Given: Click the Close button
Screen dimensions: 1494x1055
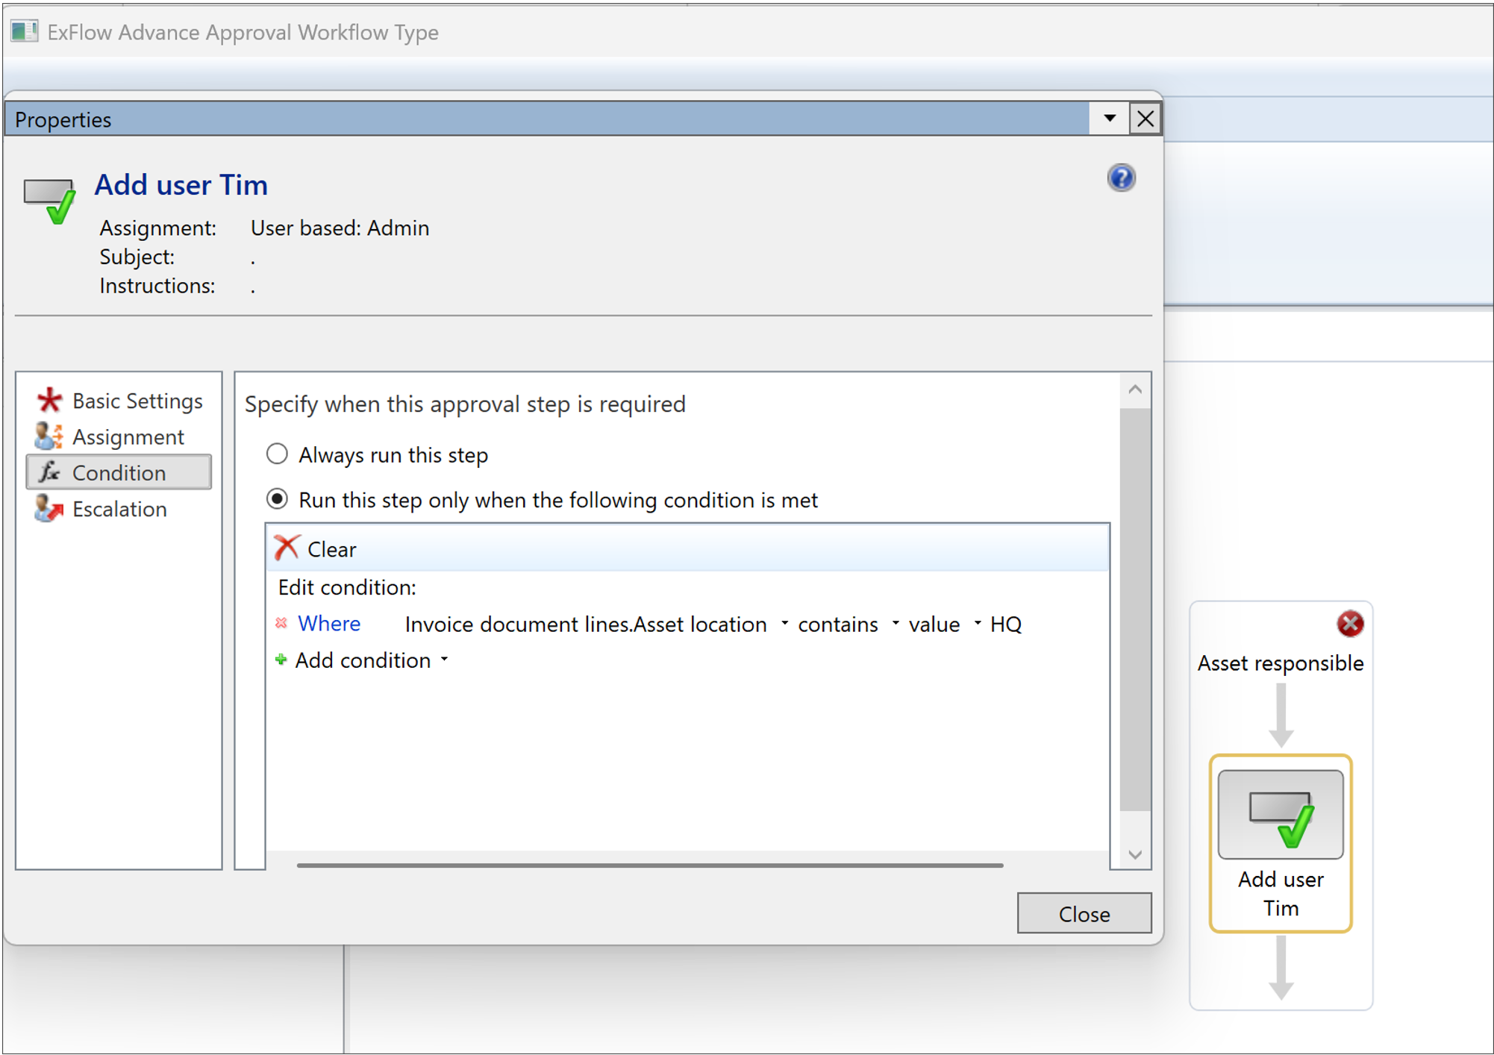Looking at the screenshot, I should tap(1084, 913).
